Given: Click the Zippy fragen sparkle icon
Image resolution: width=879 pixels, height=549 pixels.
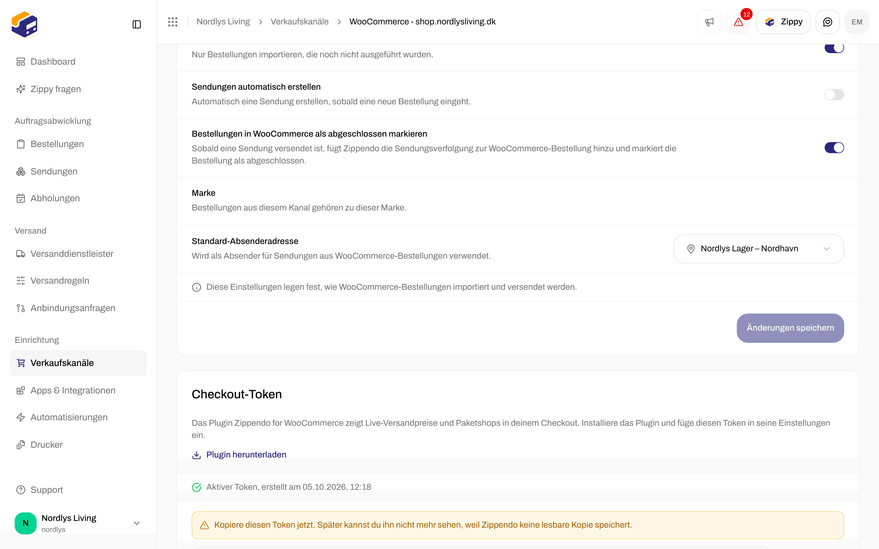Looking at the screenshot, I should tap(21, 89).
